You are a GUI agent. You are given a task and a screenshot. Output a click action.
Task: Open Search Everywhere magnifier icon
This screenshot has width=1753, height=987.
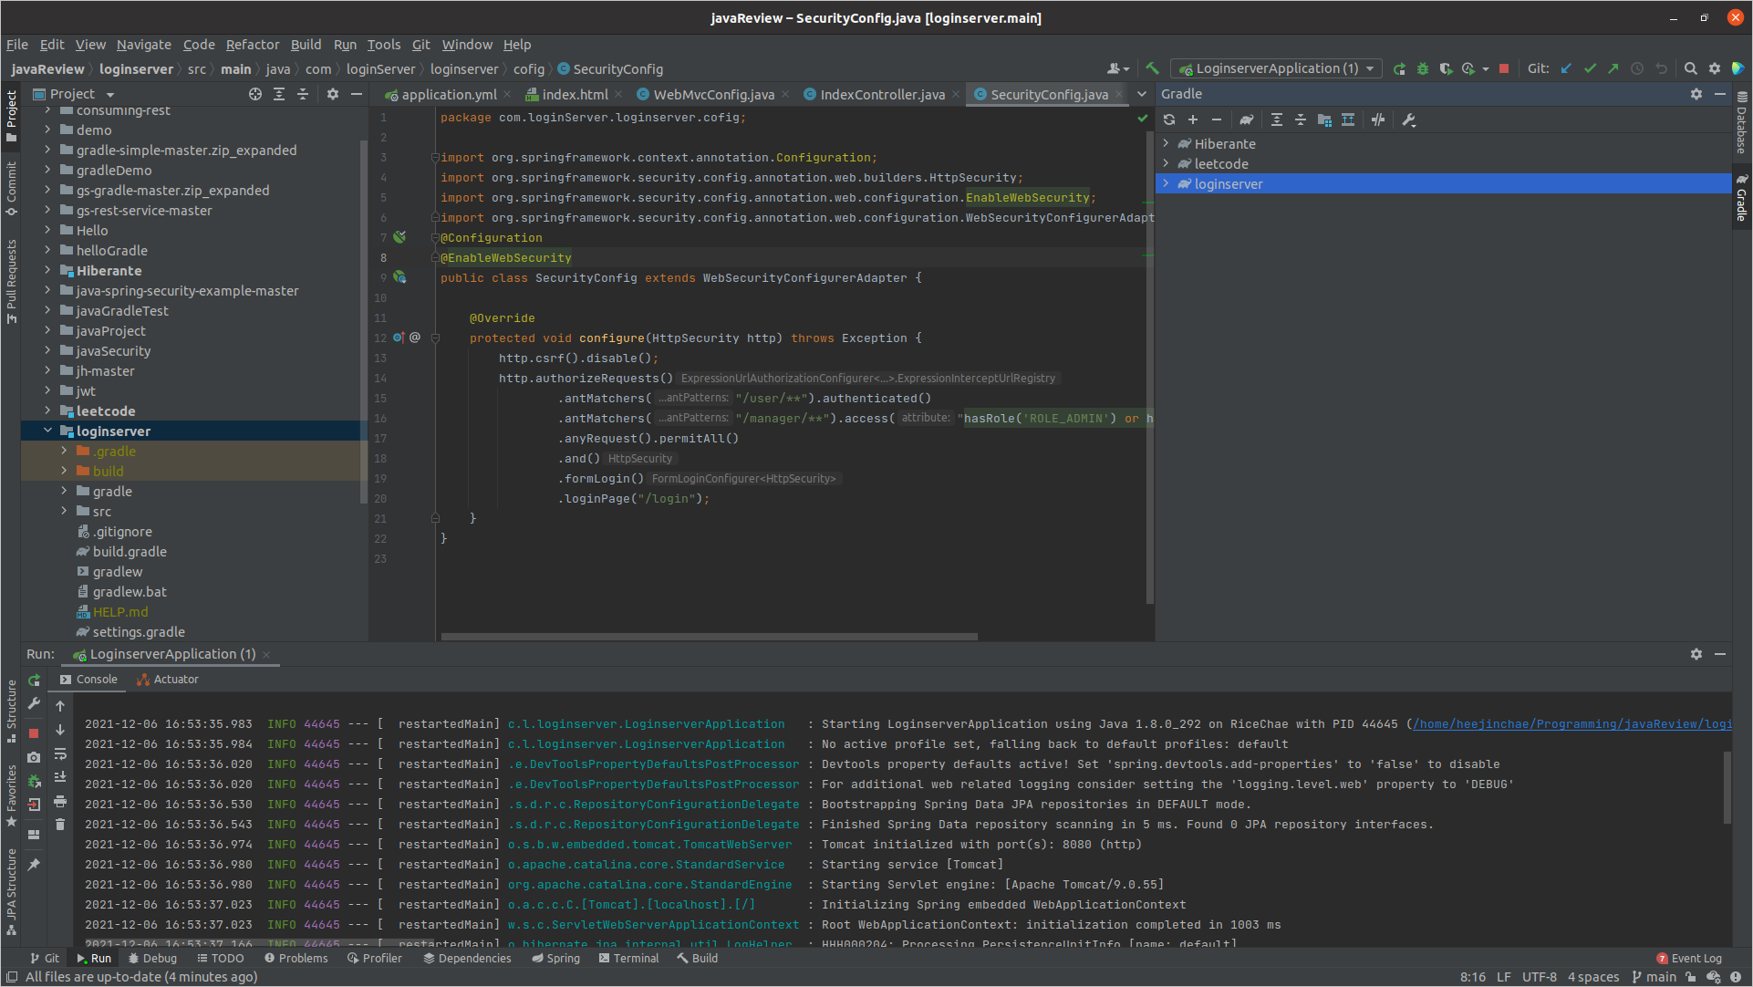pos(1690,68)
